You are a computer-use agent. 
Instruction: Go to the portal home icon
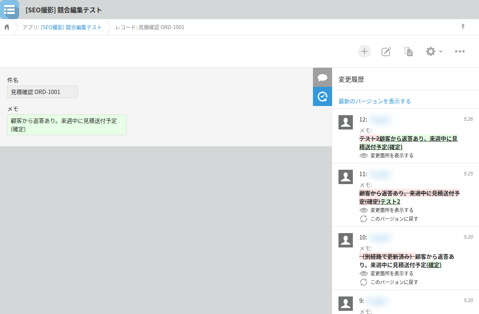coord(7,27)
